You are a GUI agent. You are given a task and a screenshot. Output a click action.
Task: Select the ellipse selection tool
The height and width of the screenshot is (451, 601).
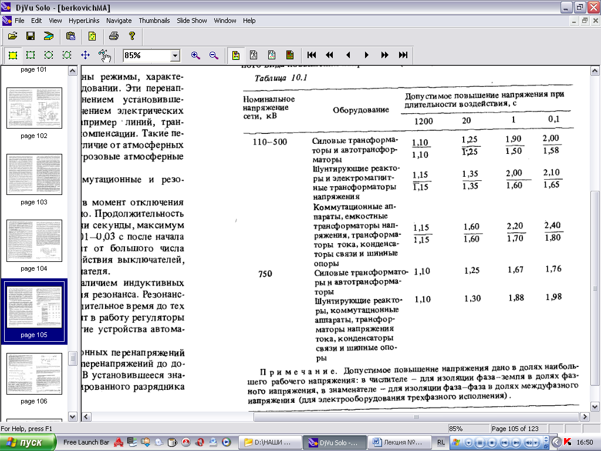tap(49, 55)
